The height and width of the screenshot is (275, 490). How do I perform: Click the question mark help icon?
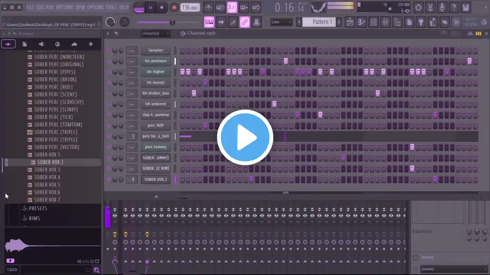(454, 7)
